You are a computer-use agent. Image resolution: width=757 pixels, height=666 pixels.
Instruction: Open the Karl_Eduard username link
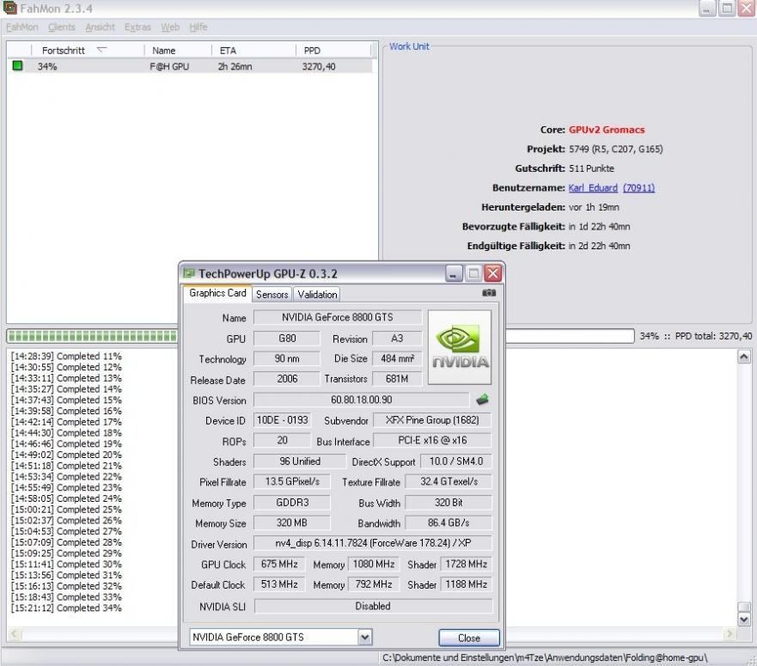(x=593, y=188)
